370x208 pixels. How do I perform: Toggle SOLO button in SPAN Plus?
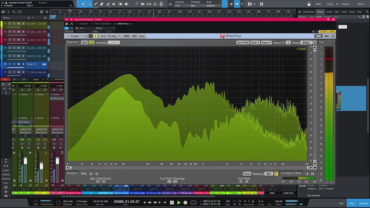point(134,36)
